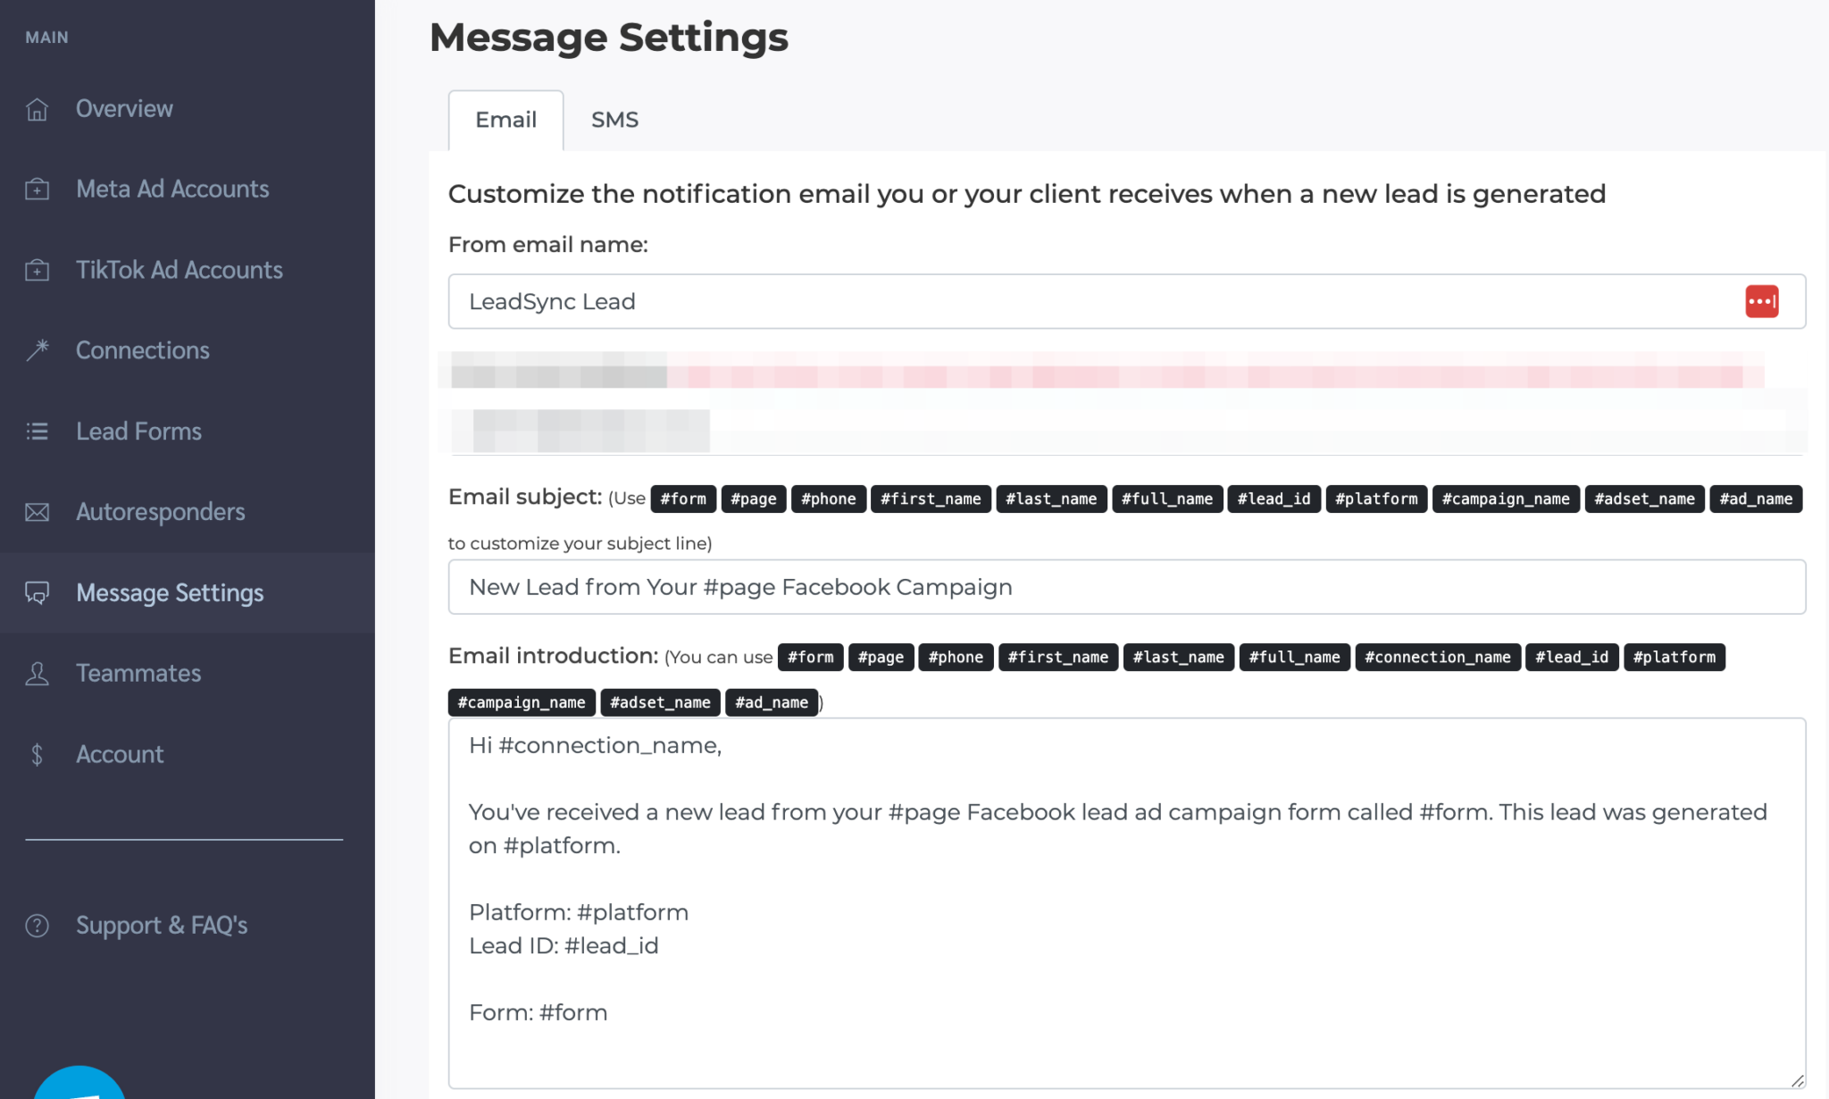Click the #phone subject line tag
This screenshot has width=1829, height=1099.
click(x=828, y=499)
